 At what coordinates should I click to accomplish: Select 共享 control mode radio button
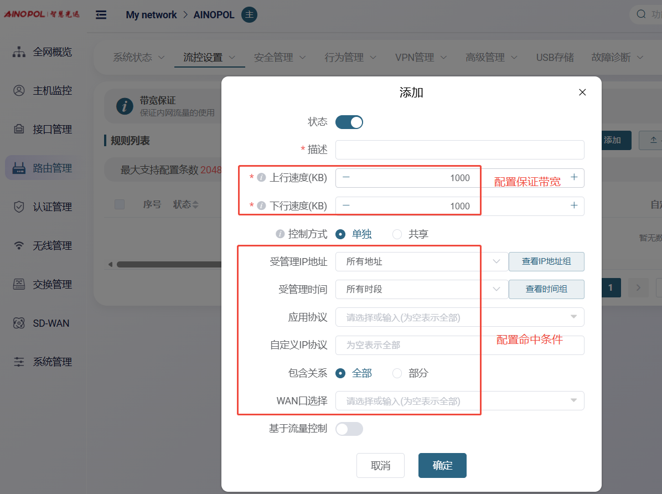pos(397,234)
